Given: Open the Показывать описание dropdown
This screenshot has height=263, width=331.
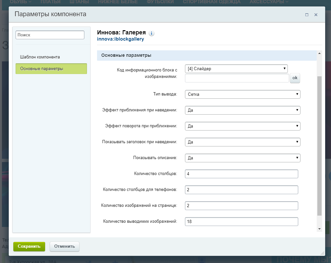Looking at the screenshot, I should (242, 158).
